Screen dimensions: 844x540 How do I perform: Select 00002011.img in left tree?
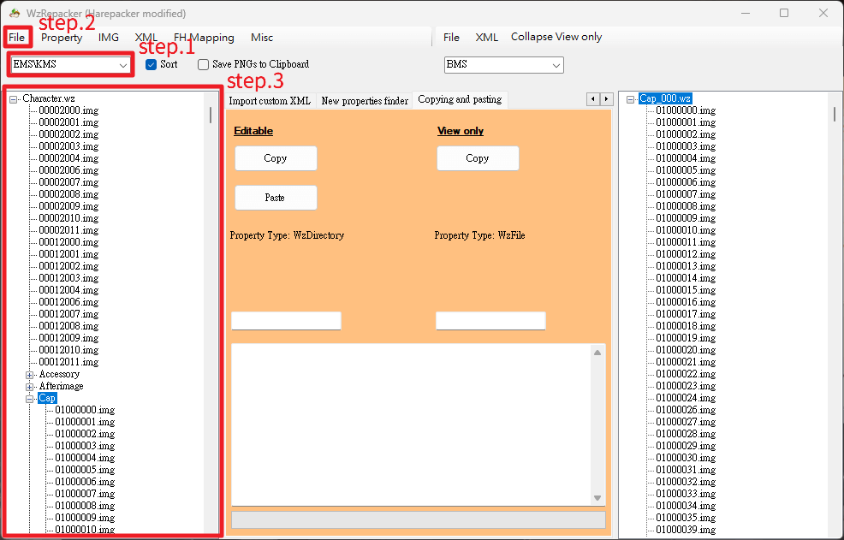pyautogui.click(x=68, y=230)
